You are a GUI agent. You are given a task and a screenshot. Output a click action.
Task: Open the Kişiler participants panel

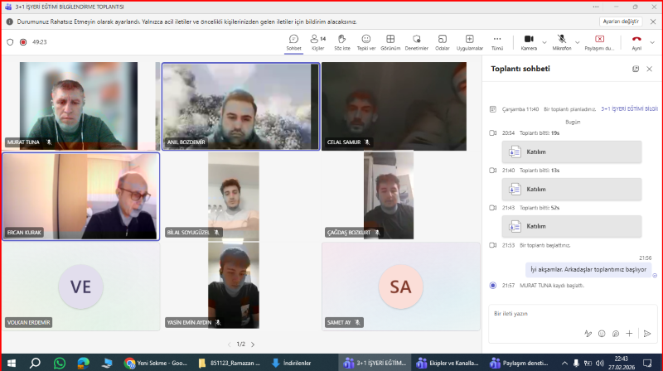(x=317, y=41)
